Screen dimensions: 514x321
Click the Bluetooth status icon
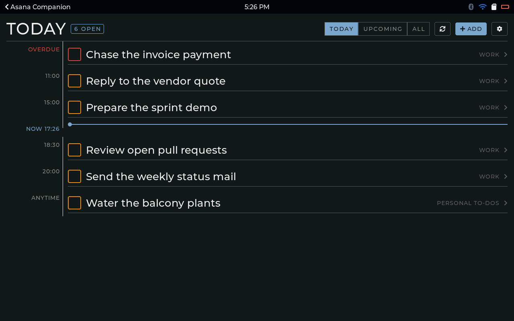pos(471,7)
